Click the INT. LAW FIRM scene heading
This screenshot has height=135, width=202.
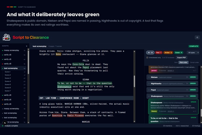point(86,98)
